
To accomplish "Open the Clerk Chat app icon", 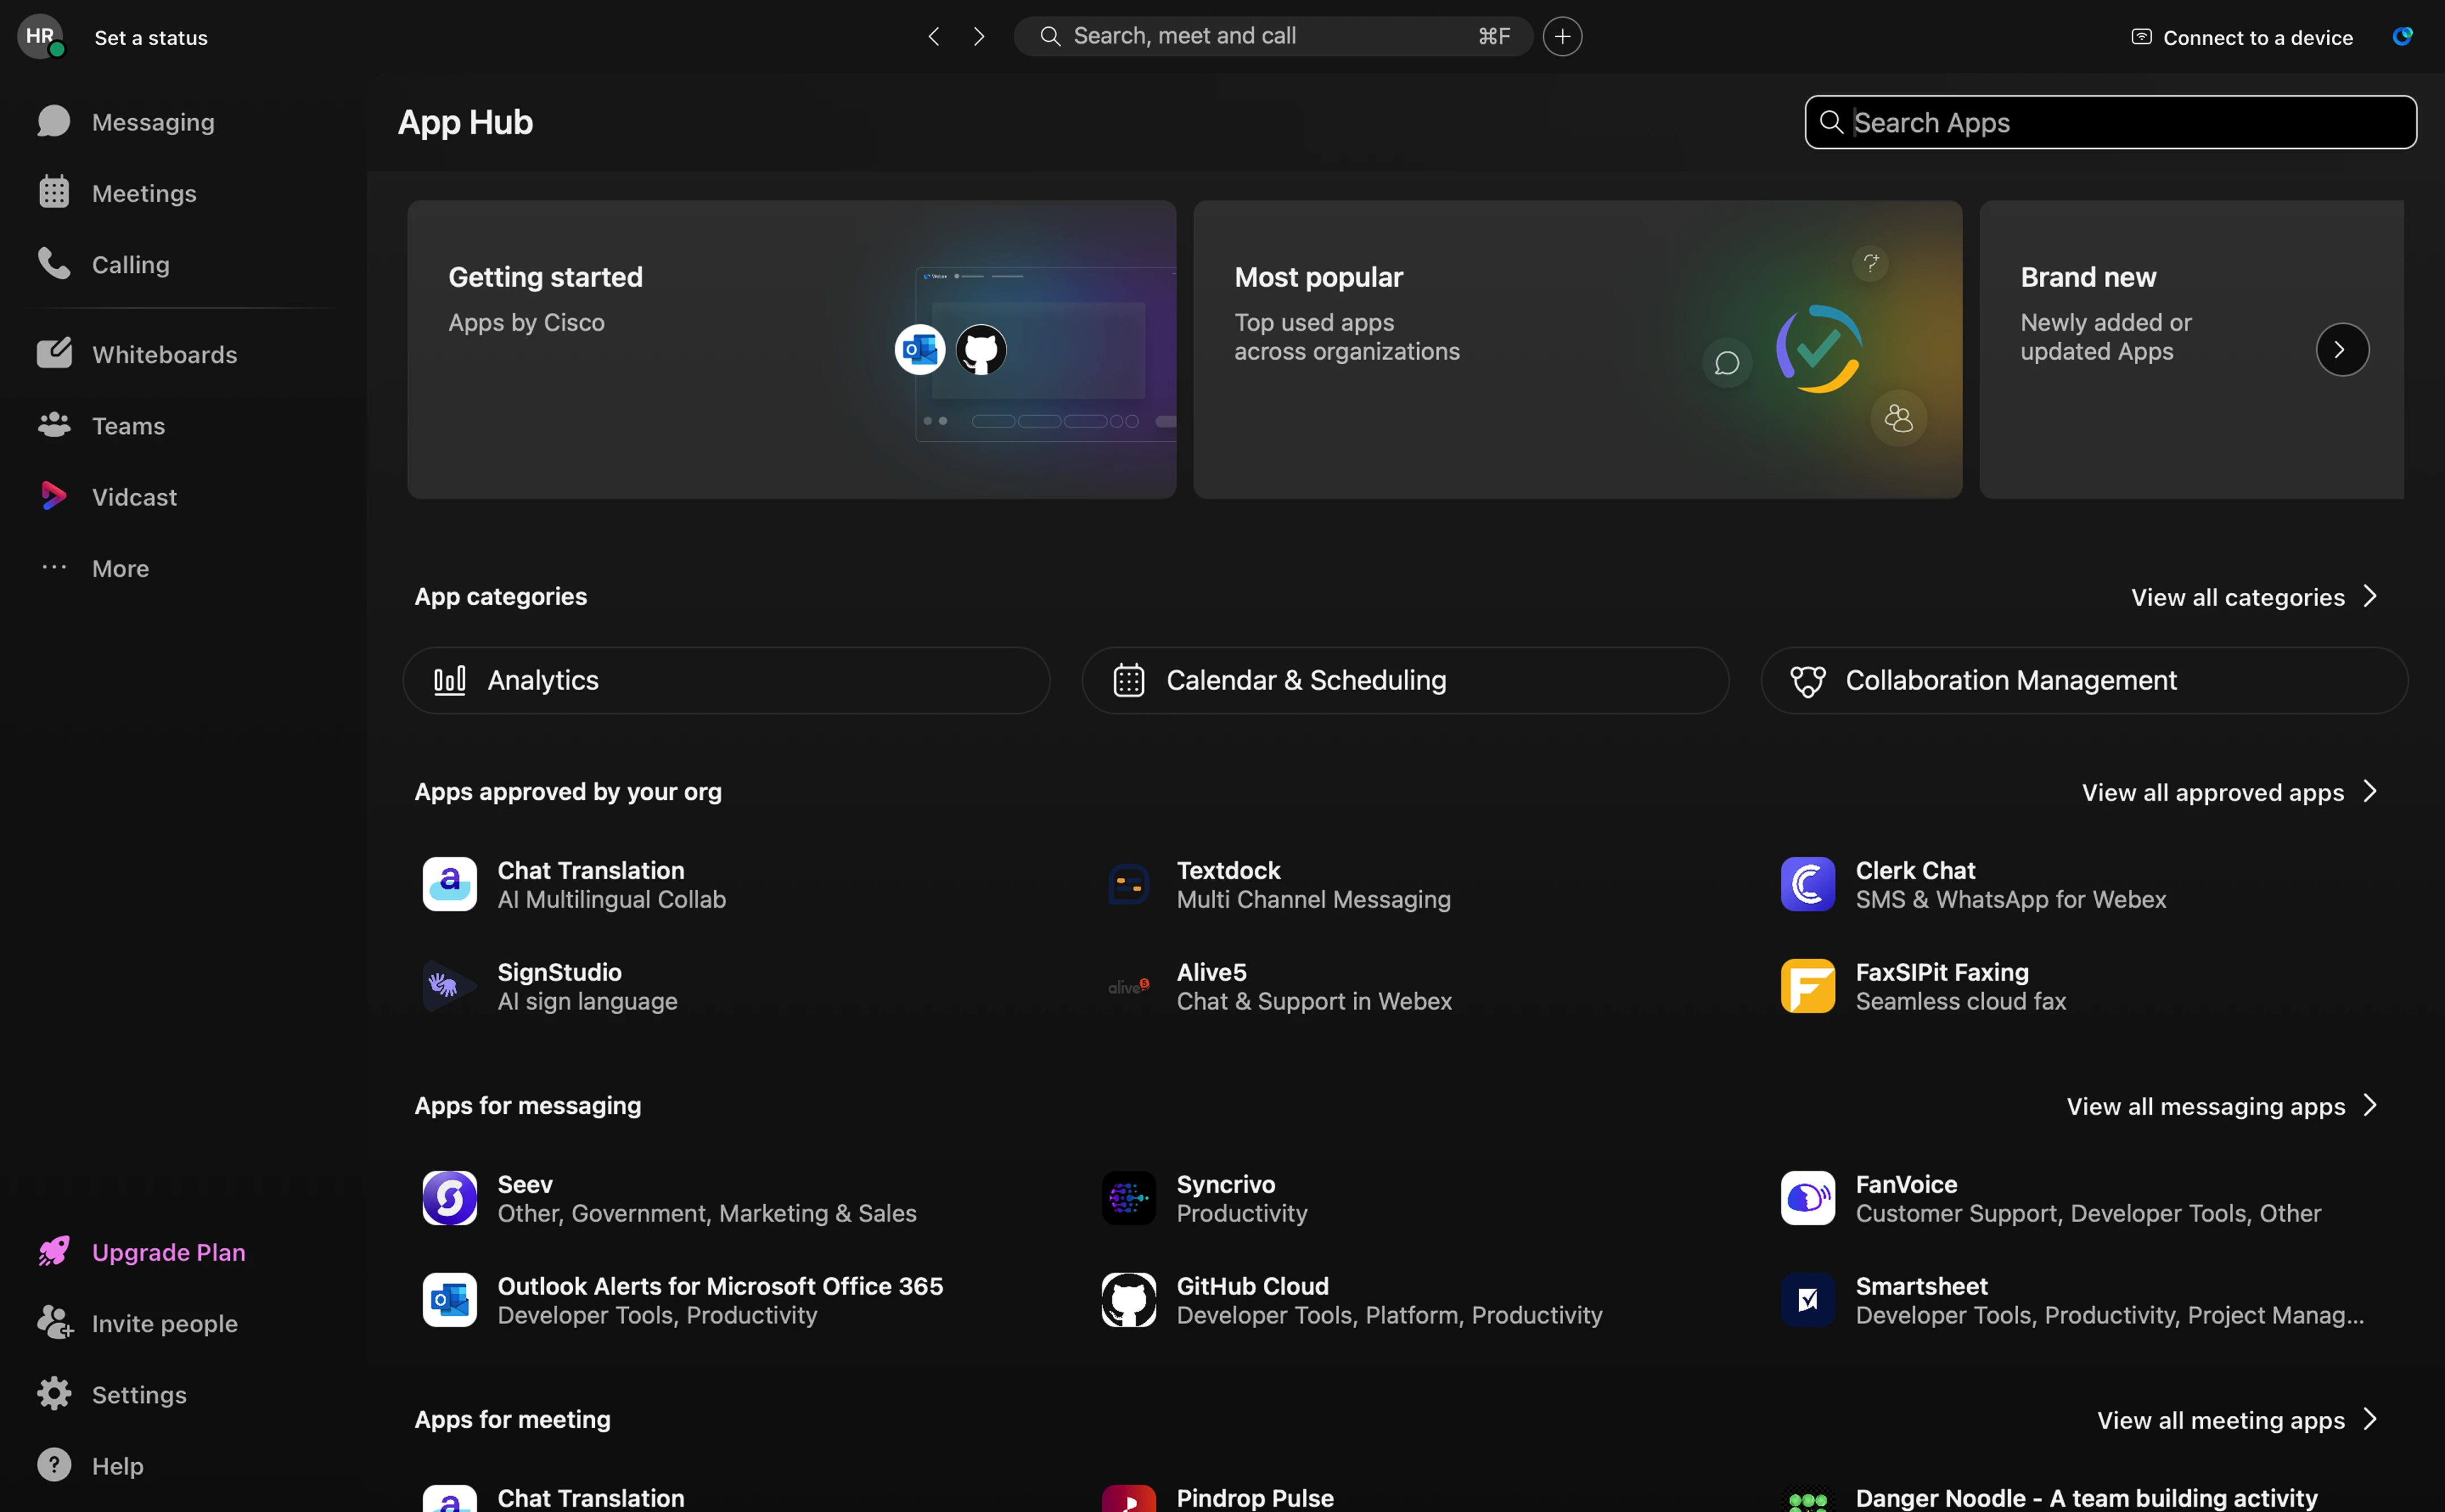I will click(1808, 884).
